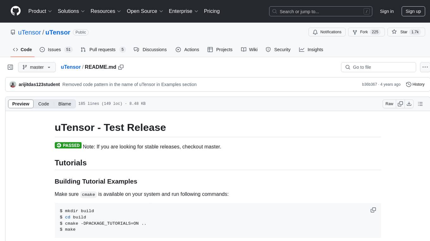This screenshot has width=430, height=241.
Task: Click the "$ mkdir build" code line
Action: tap(77, 211)
